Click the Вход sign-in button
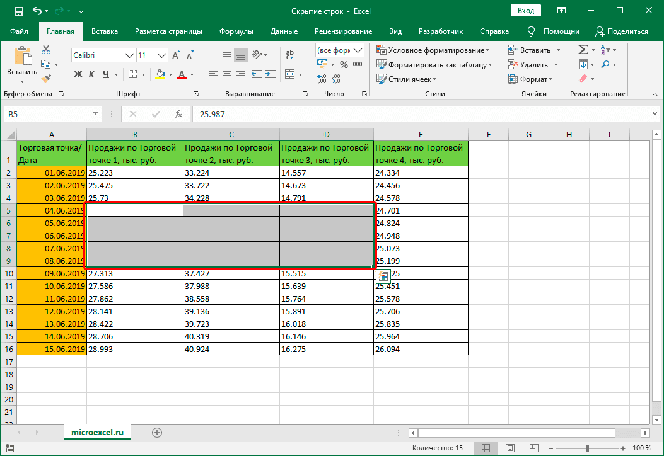The image size is (664, 456). click(x=526, y=11)
